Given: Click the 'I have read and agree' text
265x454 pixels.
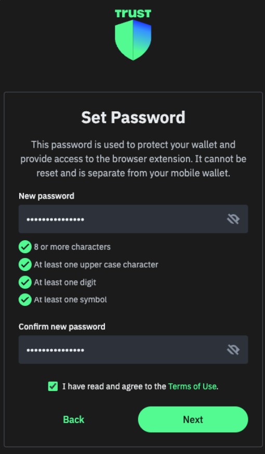Looking at the screenshot, I should [x=114, y=386].
